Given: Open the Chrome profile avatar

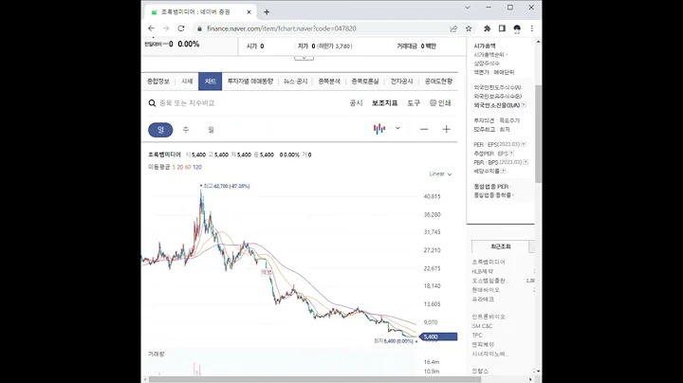Looking at the screenshot, I should point(517,28).
